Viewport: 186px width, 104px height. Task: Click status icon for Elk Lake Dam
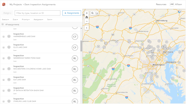[x=9, y=80]
